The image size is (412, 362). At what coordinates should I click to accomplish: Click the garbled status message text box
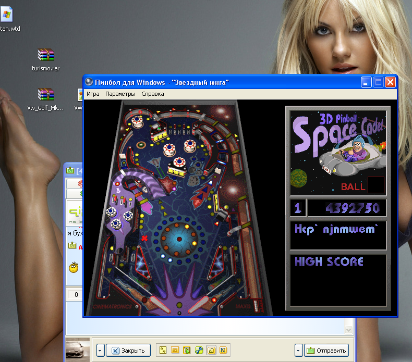coord(338,235)
